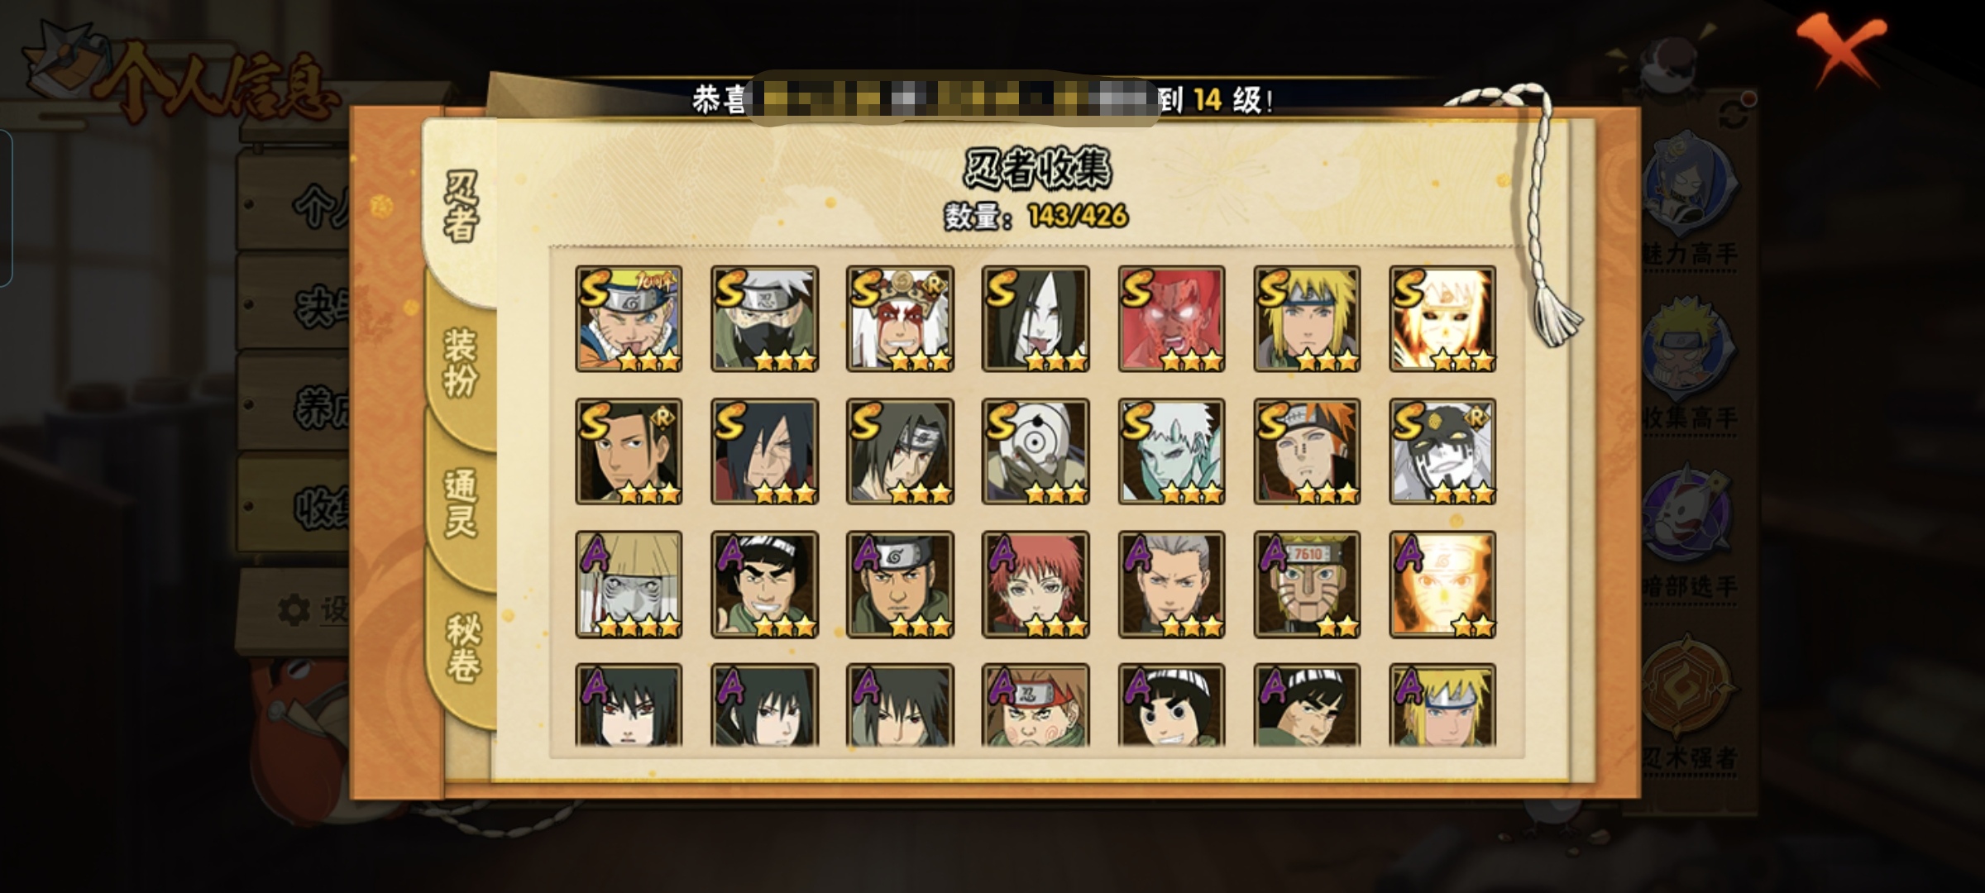Pick the S-rank Jiraiya sage portrait

900,319
